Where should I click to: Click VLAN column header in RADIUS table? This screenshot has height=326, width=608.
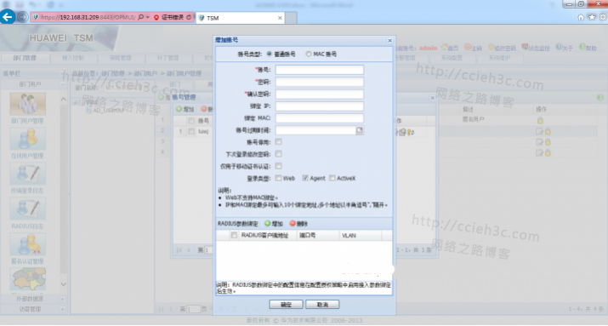360,236
